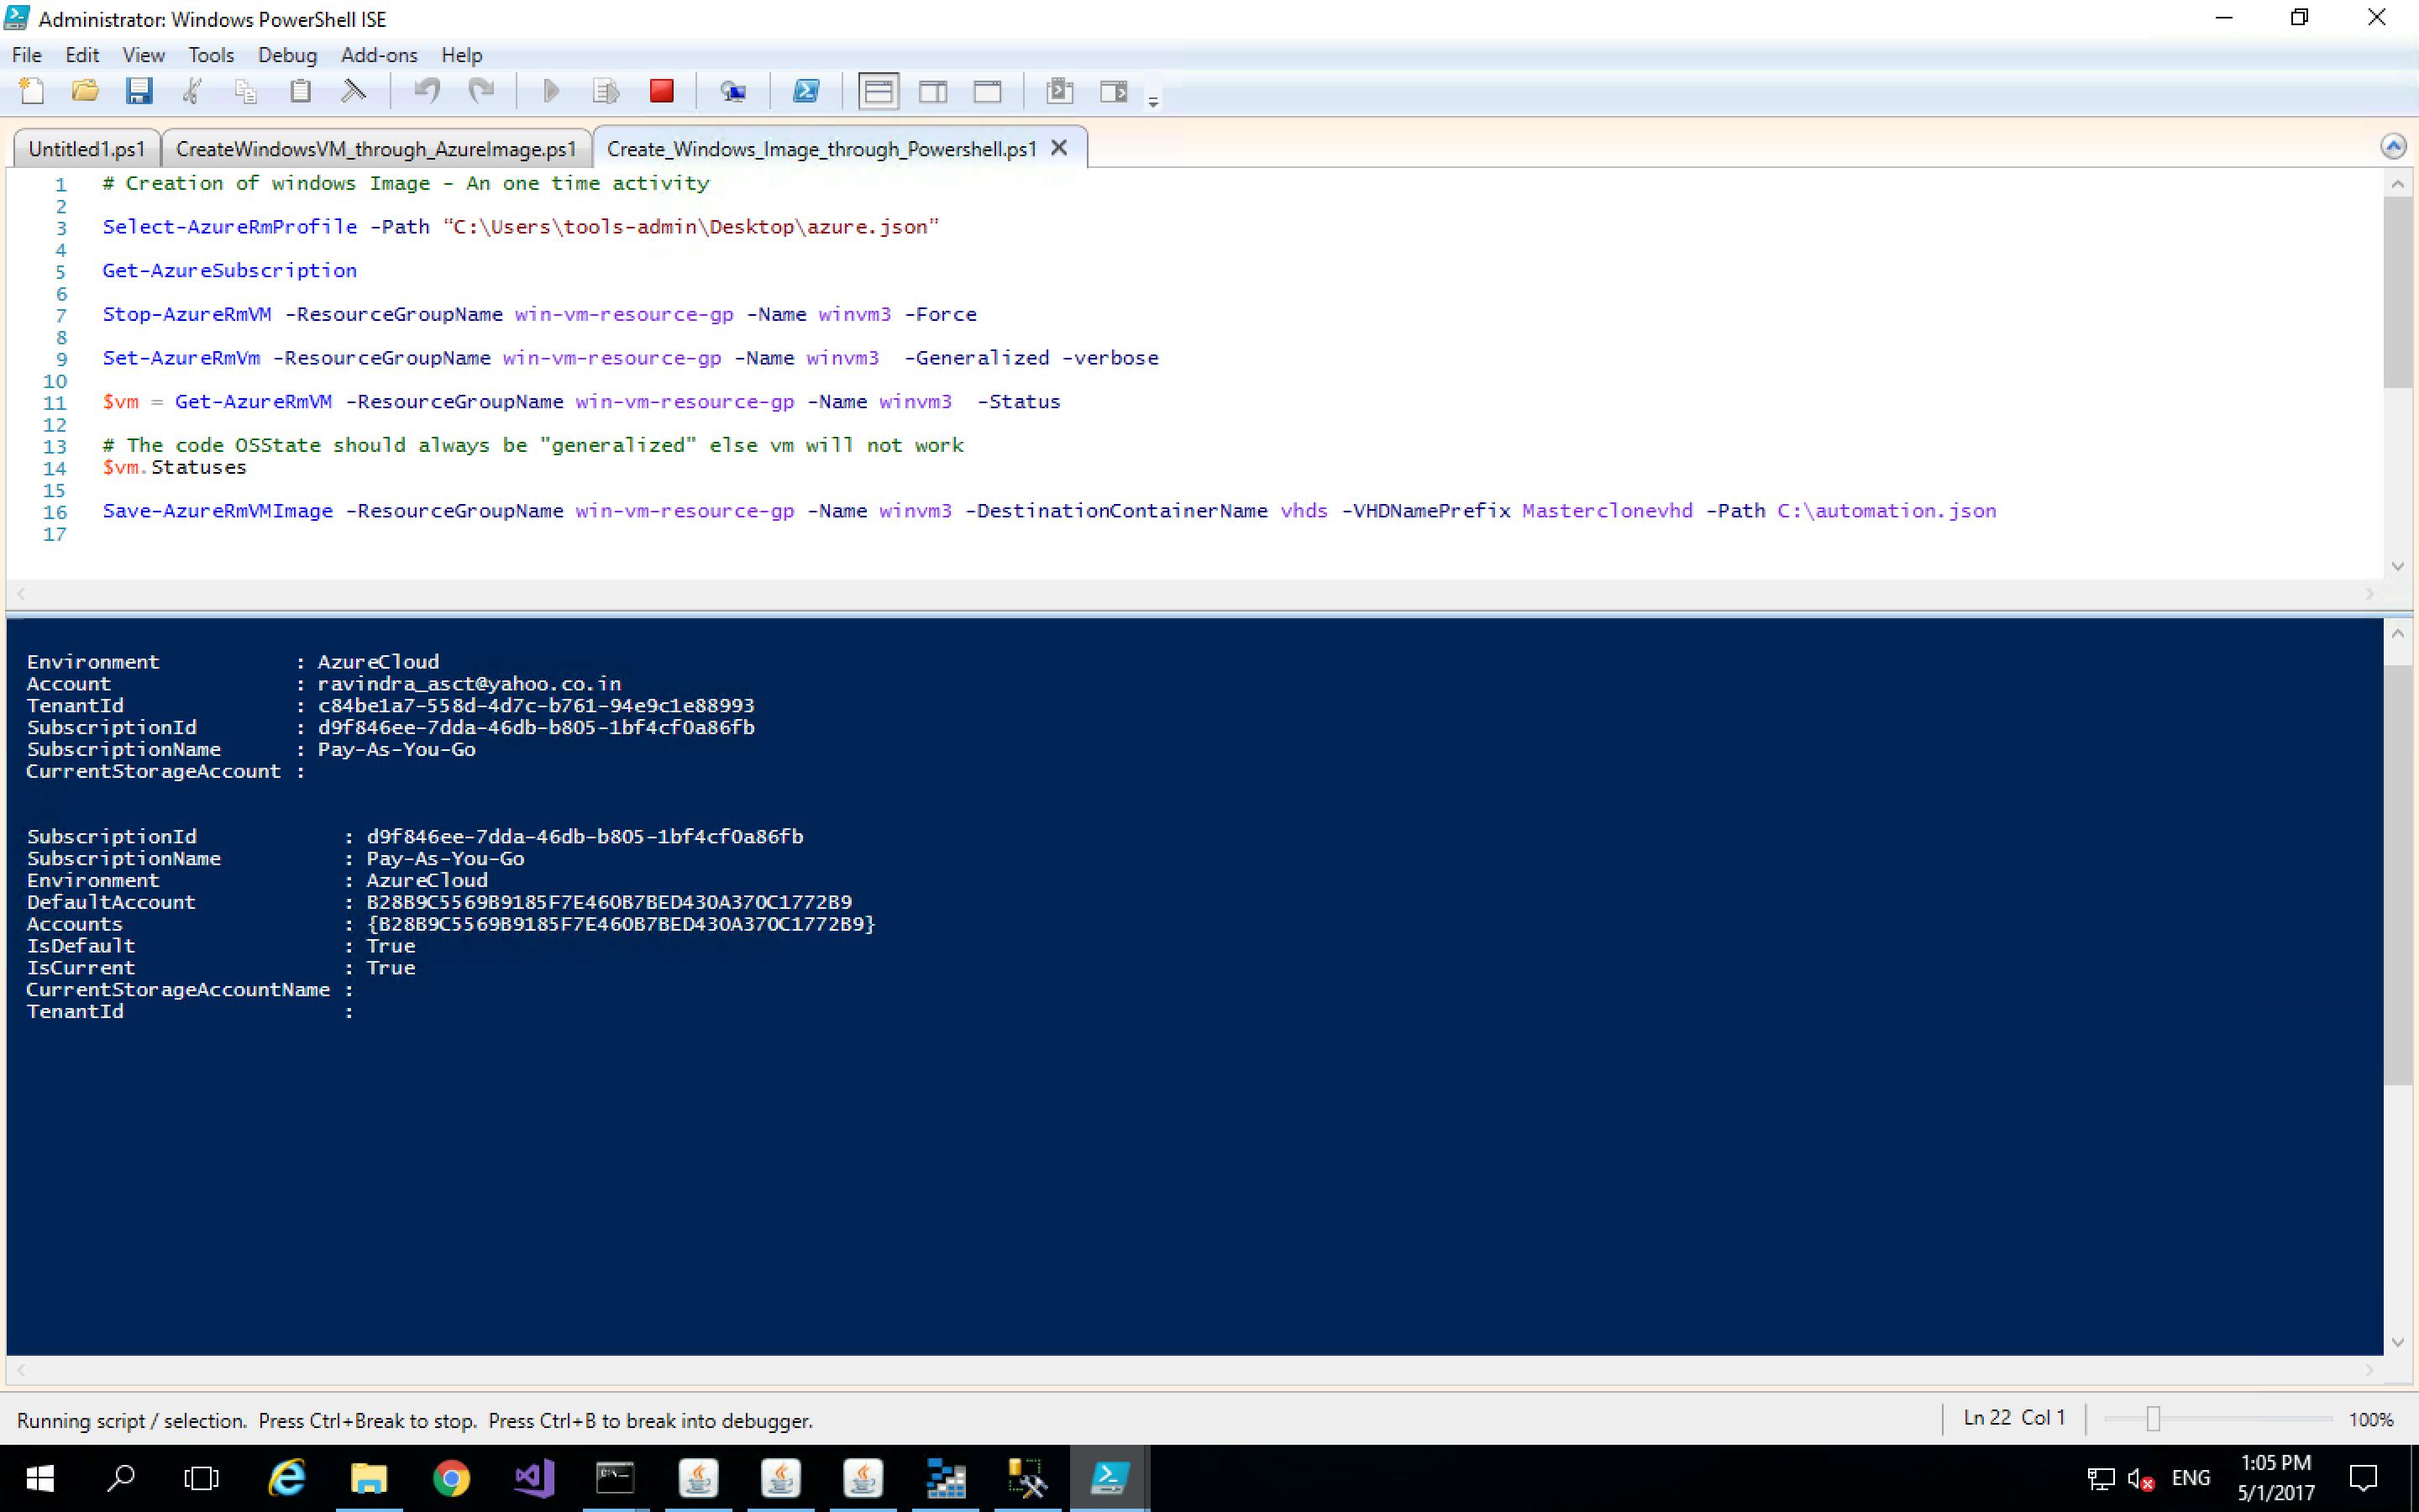This screenshot has width=2419, height=1512.
Task: Open the Windows Start menu
Action: click(40, 1478)
